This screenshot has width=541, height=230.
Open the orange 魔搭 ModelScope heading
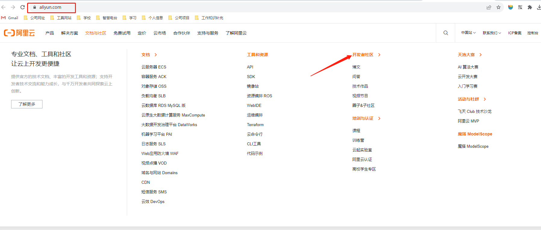(x=475, y=134)
